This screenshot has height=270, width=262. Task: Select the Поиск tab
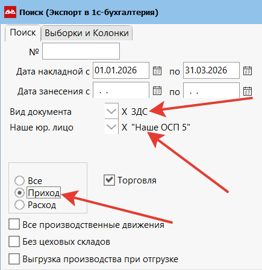(x=23, y=32)
